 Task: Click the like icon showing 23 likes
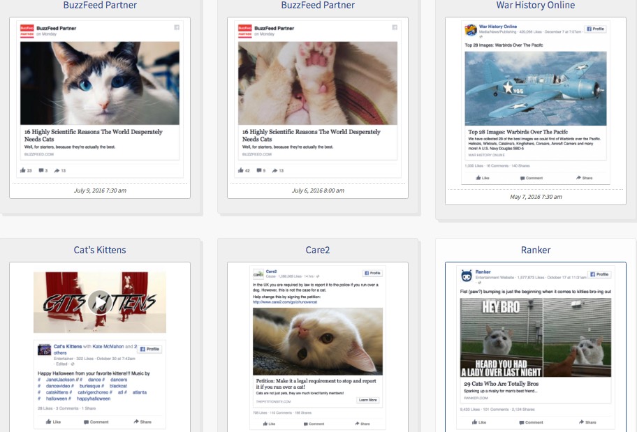pyautogui.click(x=23, y=170)
